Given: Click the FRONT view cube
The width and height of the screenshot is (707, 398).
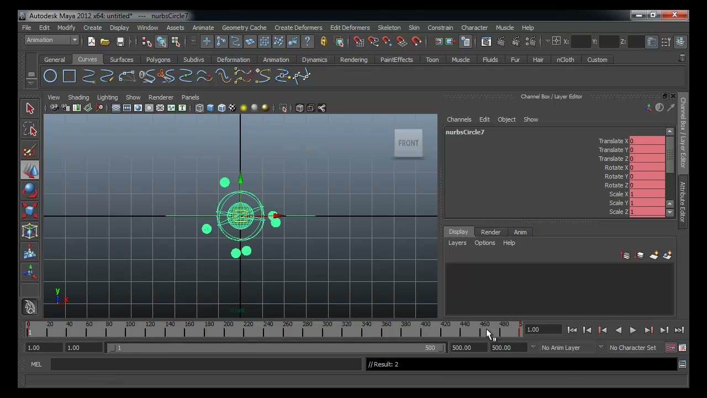Looking at the screenshot, I should coord(409,143).
